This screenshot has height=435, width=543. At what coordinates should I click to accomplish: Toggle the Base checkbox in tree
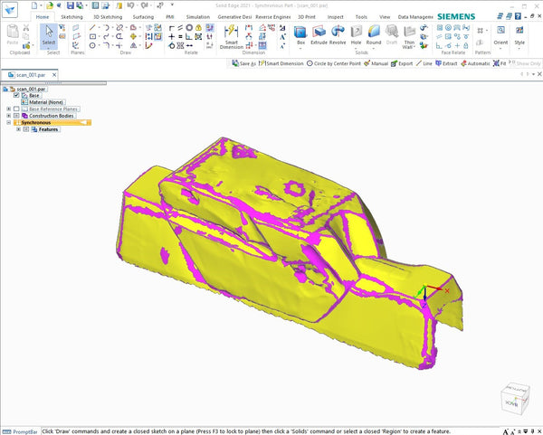[x=16, y=96]
